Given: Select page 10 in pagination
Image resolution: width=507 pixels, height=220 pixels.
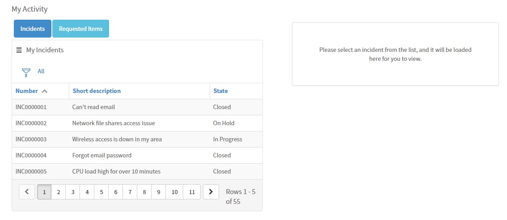Looking at the screenshot, I should click(x=175, y=192).
